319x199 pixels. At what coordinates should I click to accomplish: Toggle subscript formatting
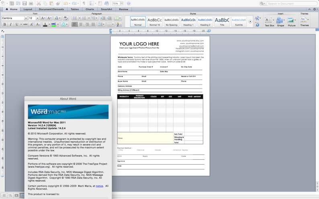click(x=38, y=24)
